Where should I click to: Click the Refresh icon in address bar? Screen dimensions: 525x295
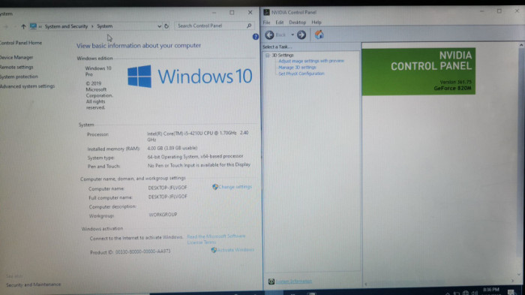coord(166,26)
